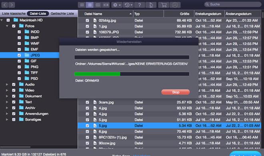Uncheck the 1.jpg file checkbox
The height and width of the screenshot is (156, 264).
87,26
